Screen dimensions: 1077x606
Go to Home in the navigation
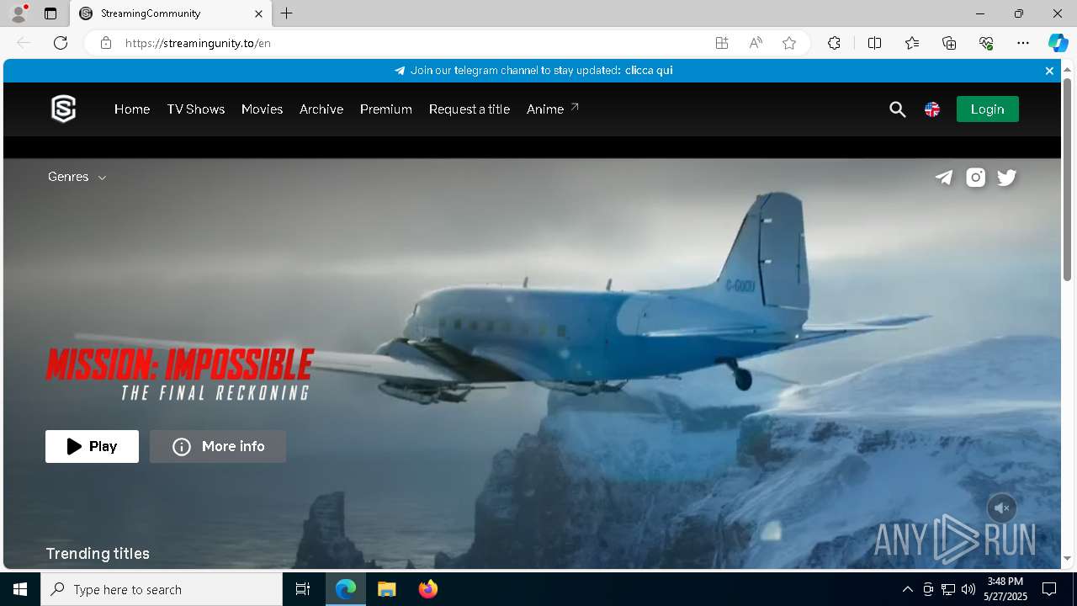(x=132, y=109)
